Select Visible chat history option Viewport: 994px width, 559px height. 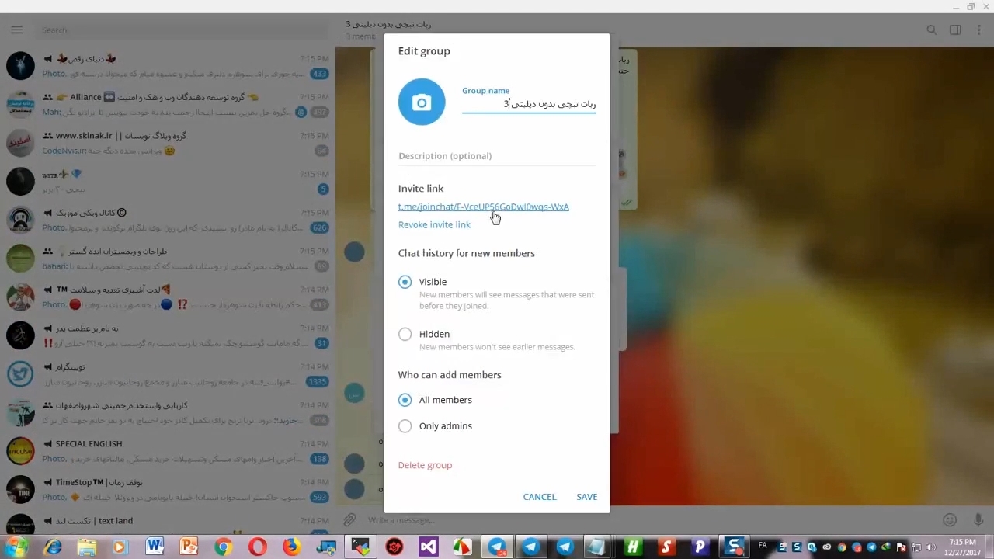(405, 282)
